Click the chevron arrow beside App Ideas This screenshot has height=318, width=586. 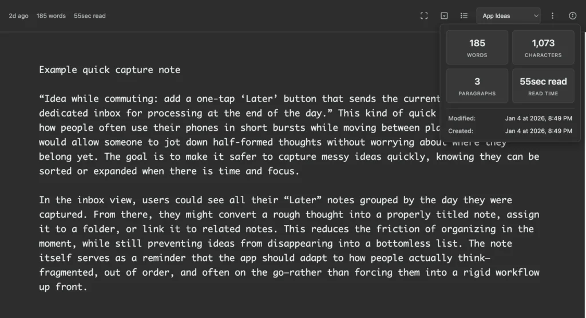point(536,16)
